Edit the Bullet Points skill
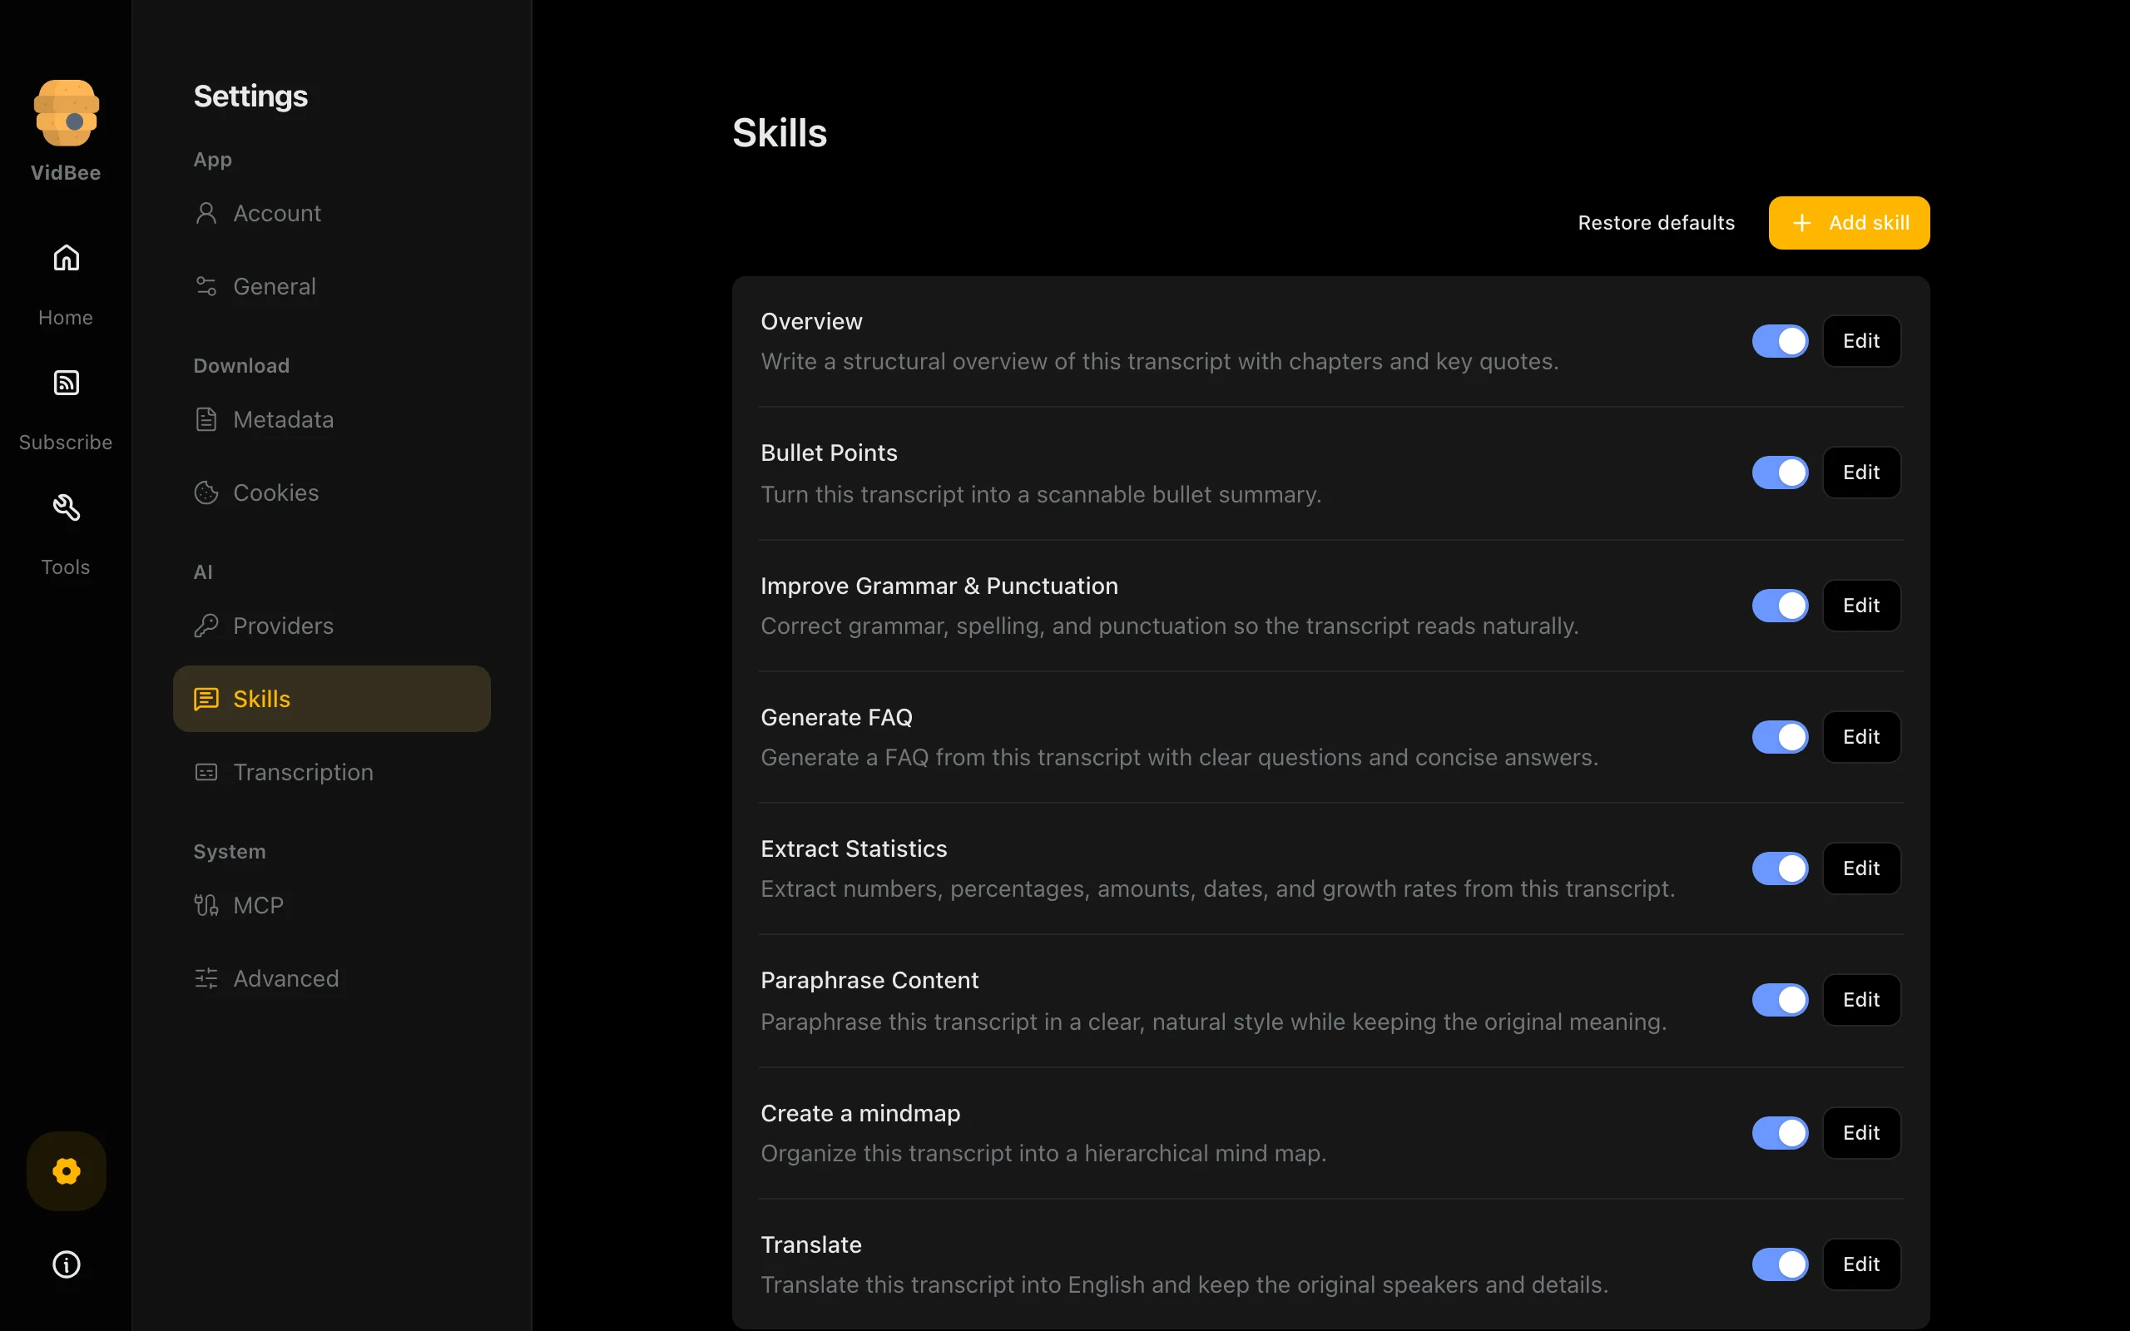2130x1331 pixels. pyautogui.click(x=1860, y=473)
